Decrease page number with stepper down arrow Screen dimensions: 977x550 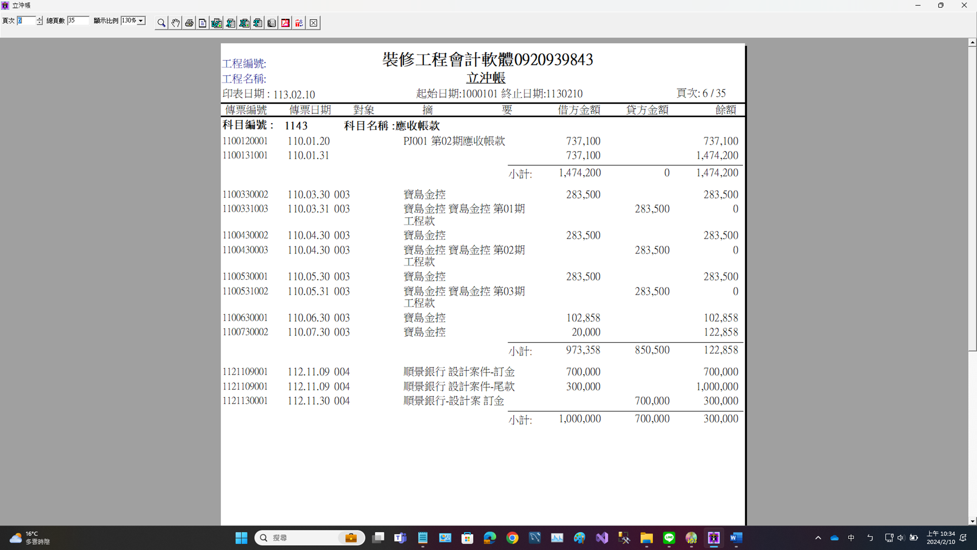point(39,23)
